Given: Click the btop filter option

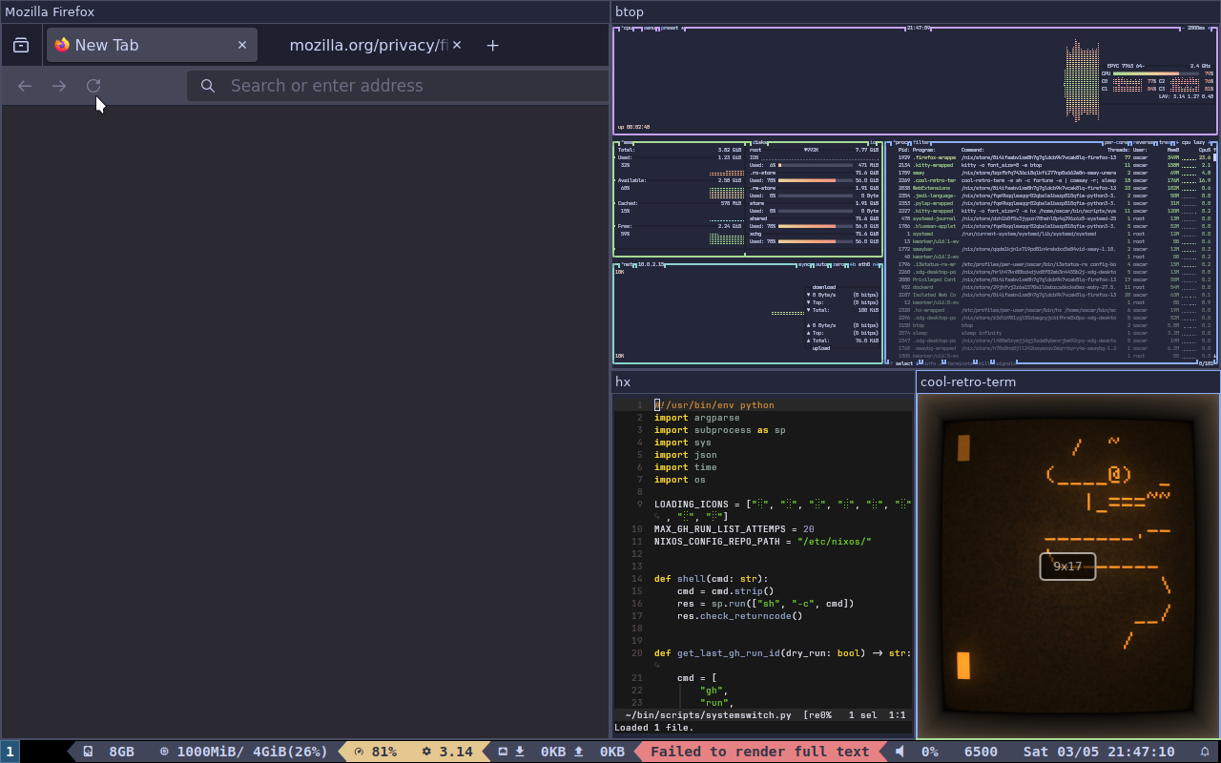Looking at the screenshot, I should pos(921,142).
